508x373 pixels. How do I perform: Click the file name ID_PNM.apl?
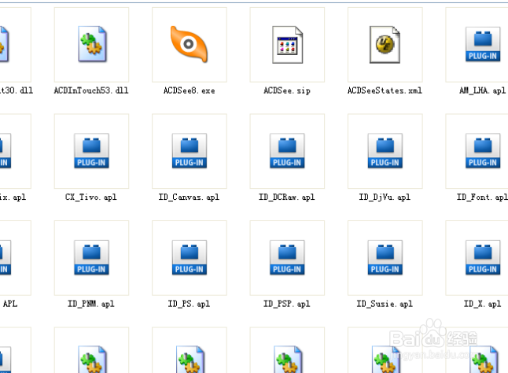(91, 304)
